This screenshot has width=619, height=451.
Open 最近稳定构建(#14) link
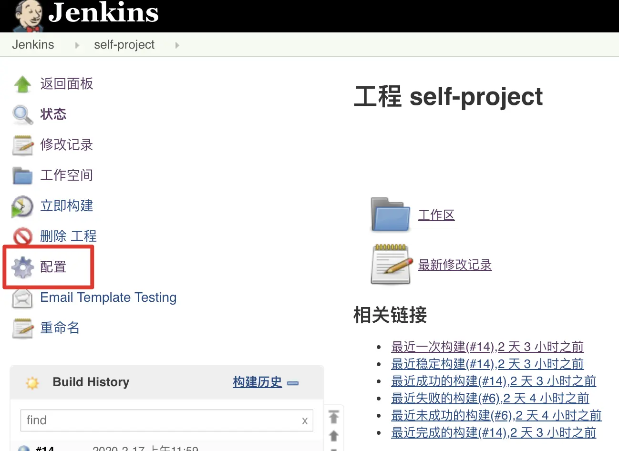(x=487, y=364)
